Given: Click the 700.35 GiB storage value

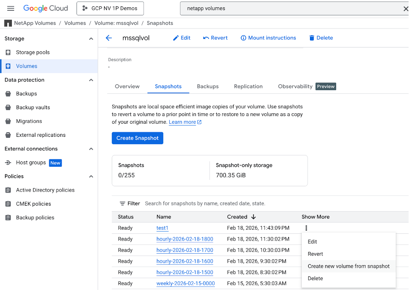Looking at the screenshot, I should pyautogui.click(x=231, y=175).
